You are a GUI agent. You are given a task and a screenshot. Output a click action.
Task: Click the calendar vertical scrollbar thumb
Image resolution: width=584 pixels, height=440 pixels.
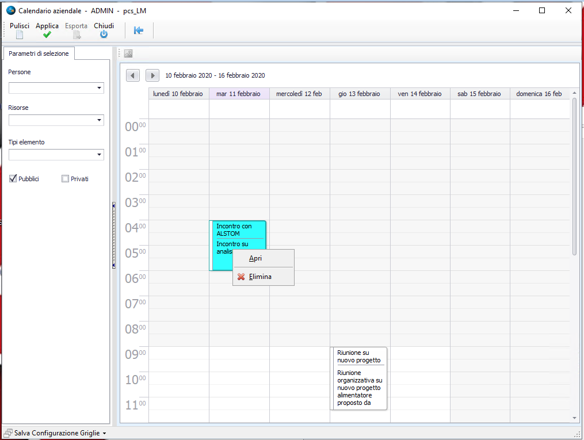574,176
